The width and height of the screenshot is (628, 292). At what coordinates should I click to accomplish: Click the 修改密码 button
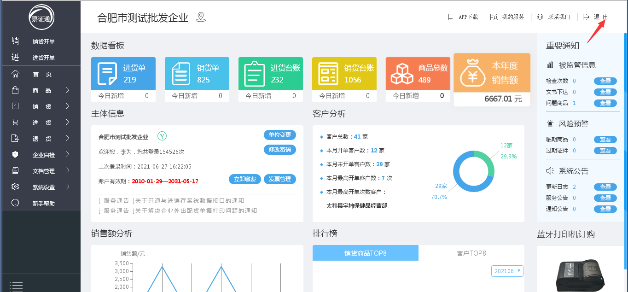pos(280,150)
